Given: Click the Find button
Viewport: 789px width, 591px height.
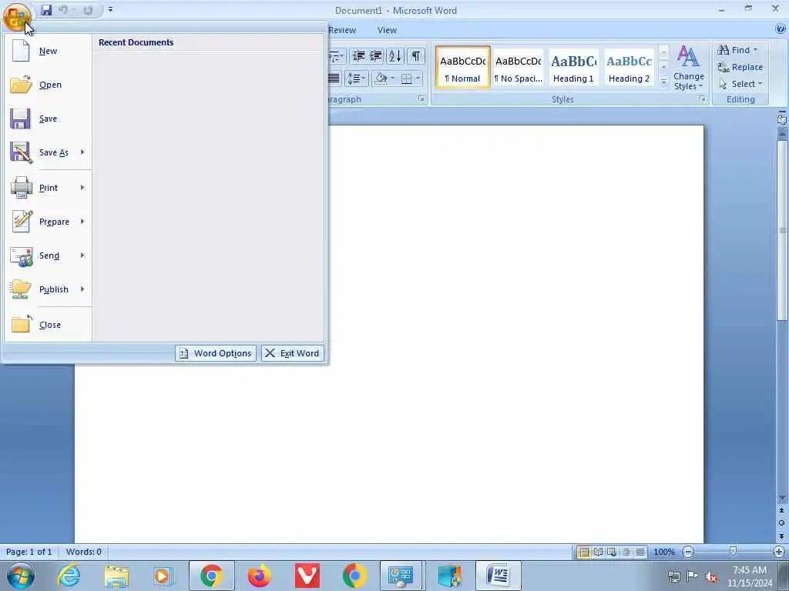Looking at the screenshot, I should point(737,50).
